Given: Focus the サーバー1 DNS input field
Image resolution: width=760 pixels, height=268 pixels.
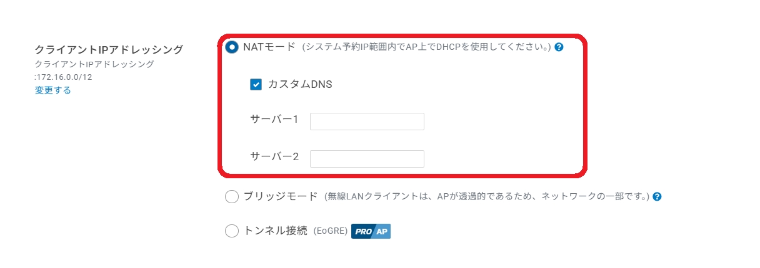Looking at the screenshot, I should 367,122.
